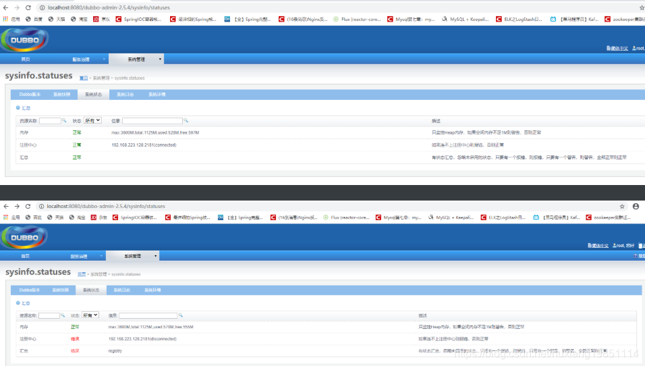Switch to 系统环境 tab in lower window
Image resolution: width=645 pixels, height=366 pixels.
pyautogui.click(x=152, y=290)
